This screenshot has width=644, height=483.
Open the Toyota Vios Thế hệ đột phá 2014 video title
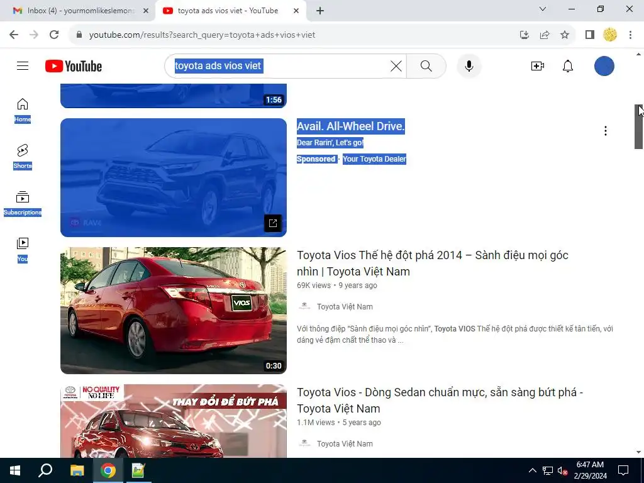click(433, 264)
